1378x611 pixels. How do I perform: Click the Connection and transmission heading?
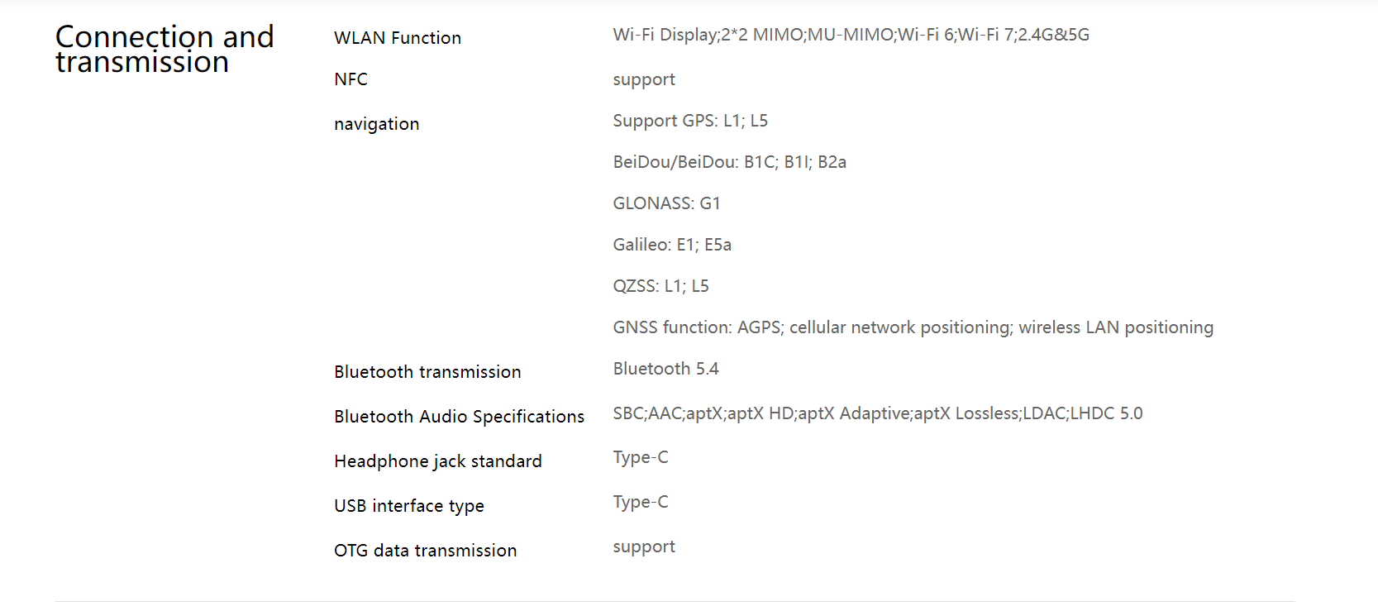coord(165,49)
